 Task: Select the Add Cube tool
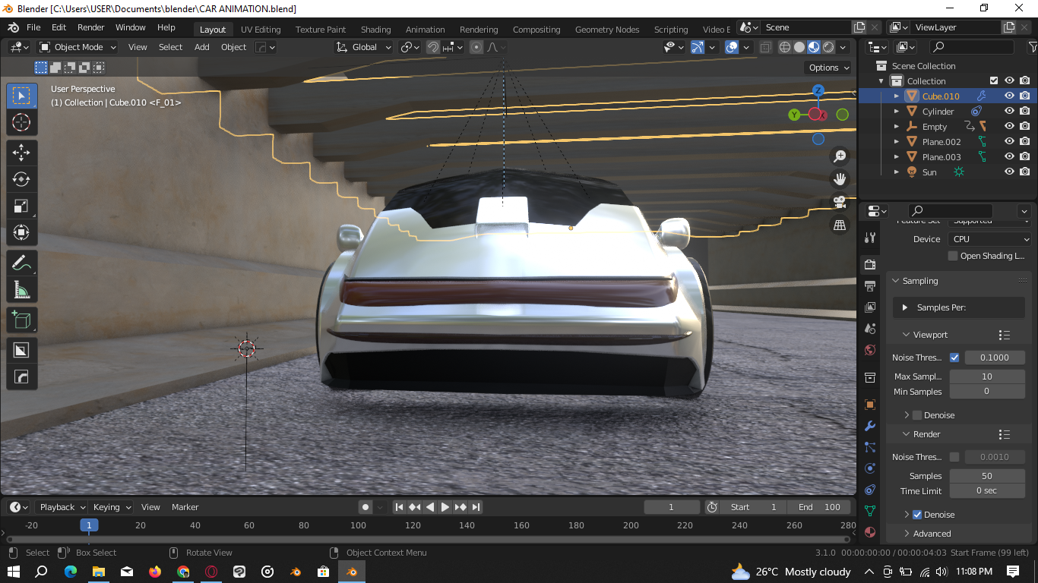pos(22,320)
